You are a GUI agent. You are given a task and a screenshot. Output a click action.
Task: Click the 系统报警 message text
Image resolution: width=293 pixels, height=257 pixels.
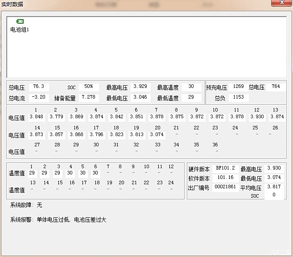tap(58, 220)
